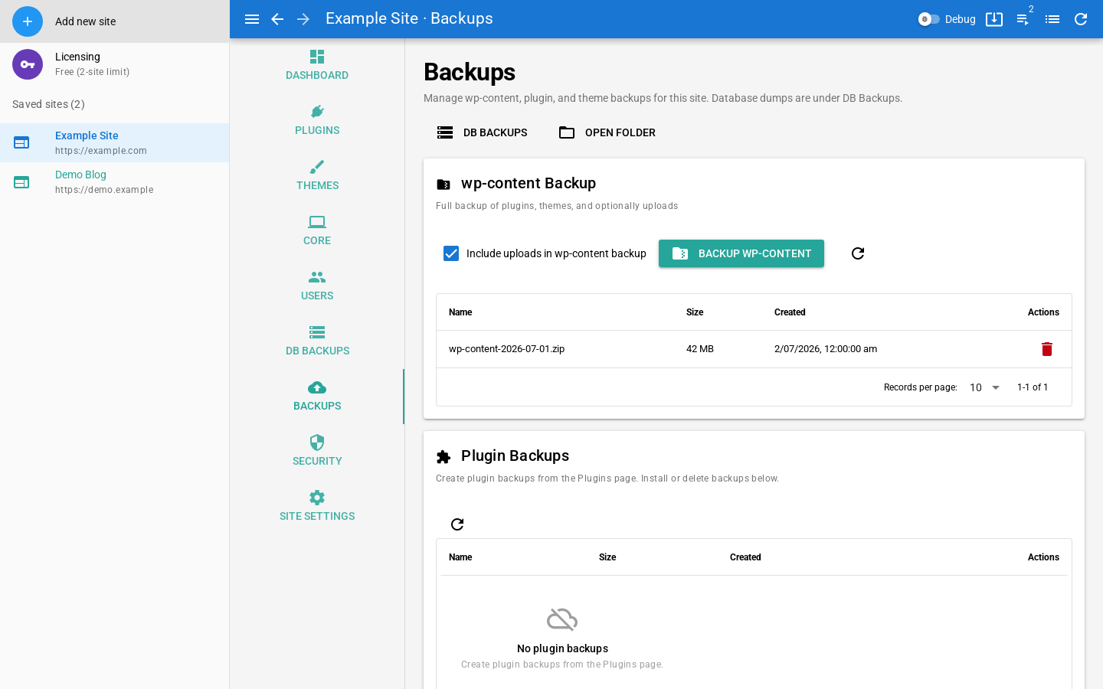Click the download tray icon in header

[994, 19]
